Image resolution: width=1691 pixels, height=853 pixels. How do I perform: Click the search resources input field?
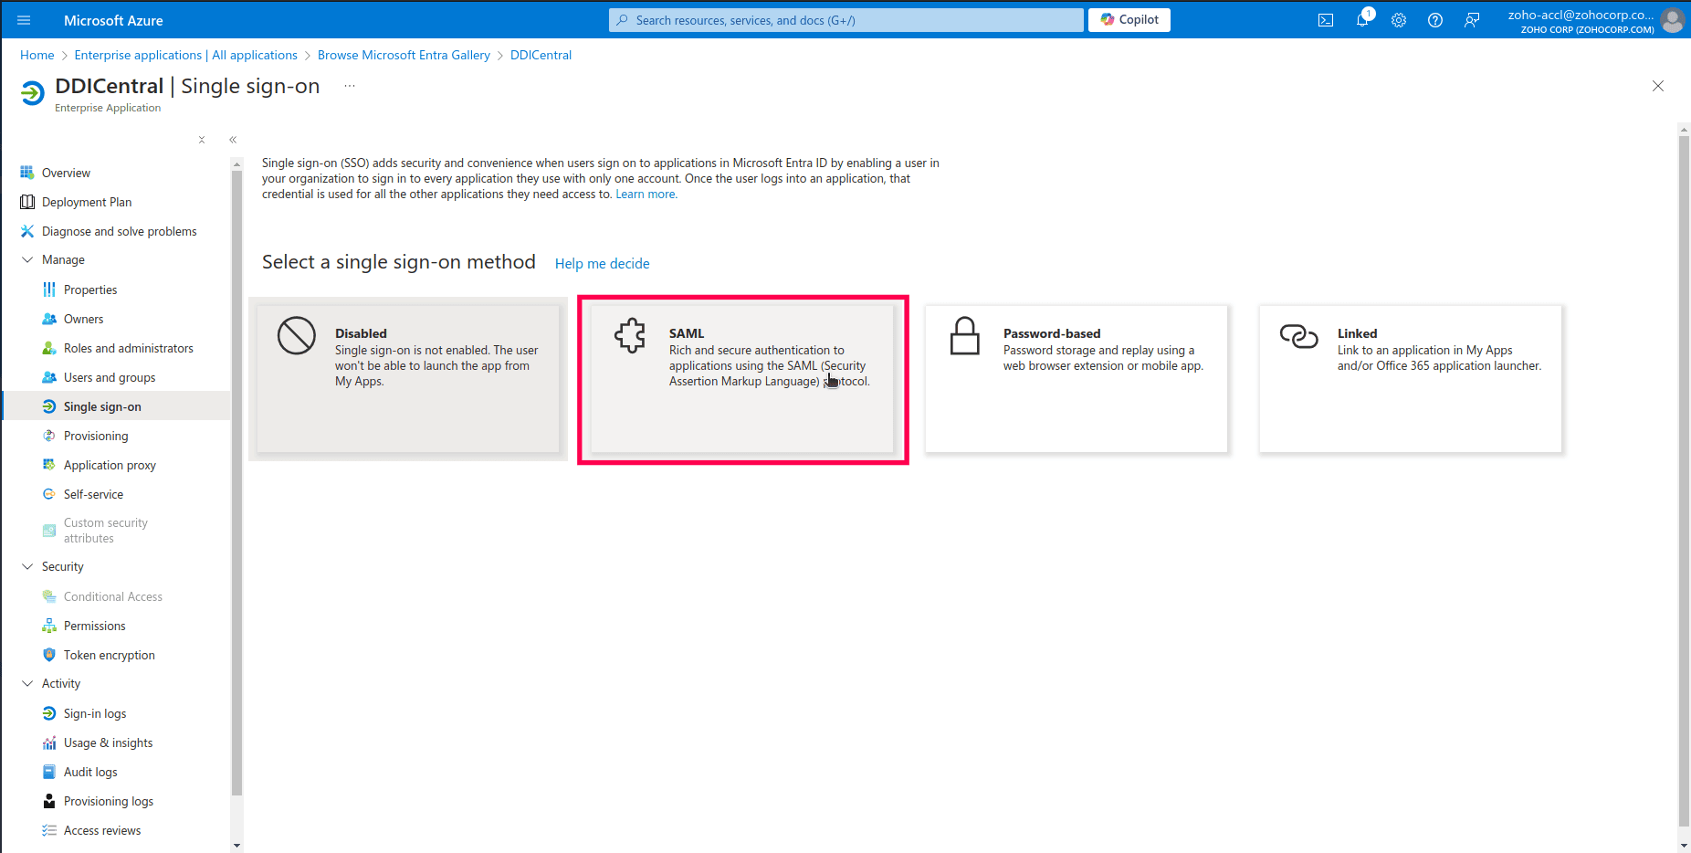coord(845,19)
